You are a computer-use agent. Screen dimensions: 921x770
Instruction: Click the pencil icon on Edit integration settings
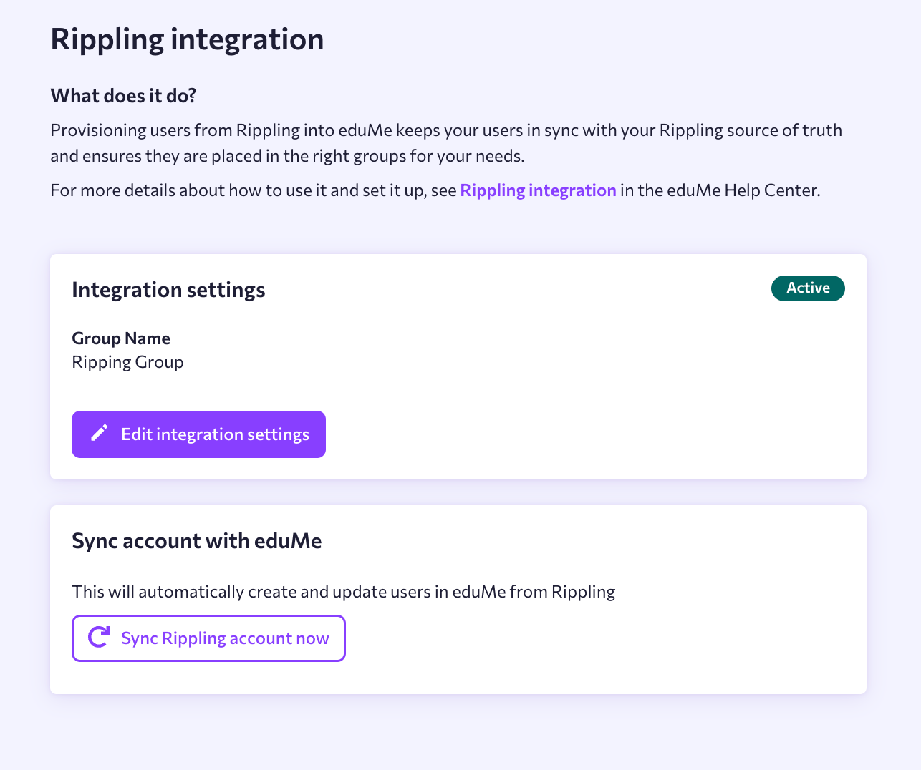(x=99, y=433)
